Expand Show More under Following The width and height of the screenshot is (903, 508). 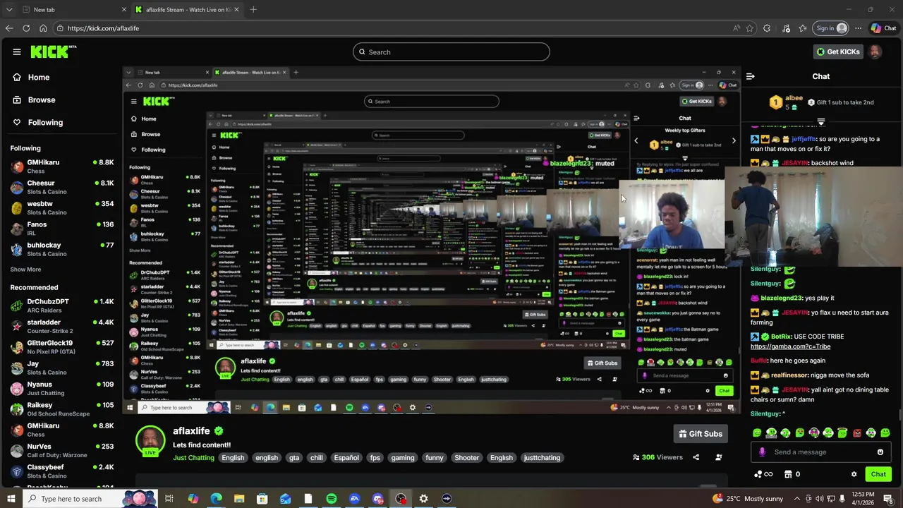point(25,270)
